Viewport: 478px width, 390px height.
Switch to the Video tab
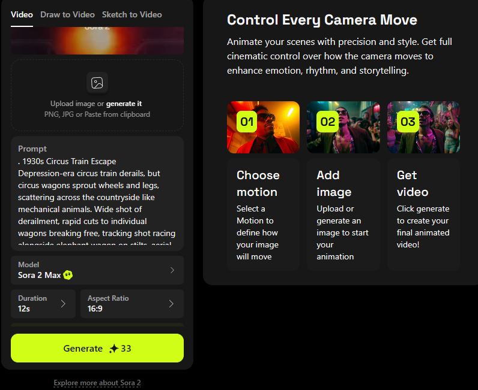click(22, 14)
